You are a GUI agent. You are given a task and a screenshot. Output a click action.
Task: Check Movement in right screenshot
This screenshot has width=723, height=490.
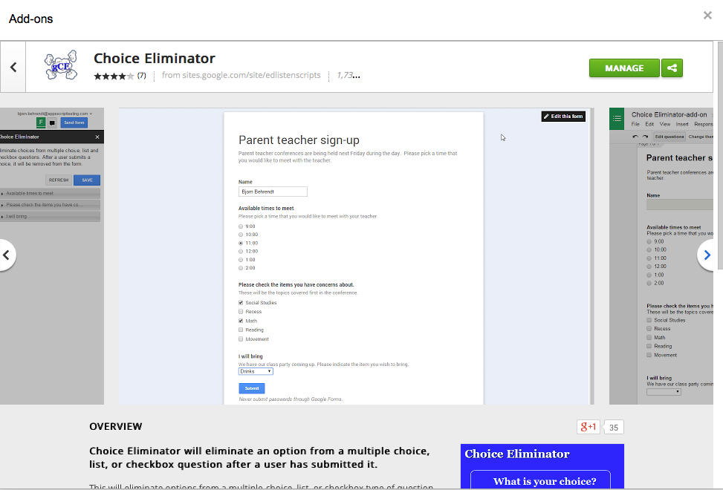point(649,355)
